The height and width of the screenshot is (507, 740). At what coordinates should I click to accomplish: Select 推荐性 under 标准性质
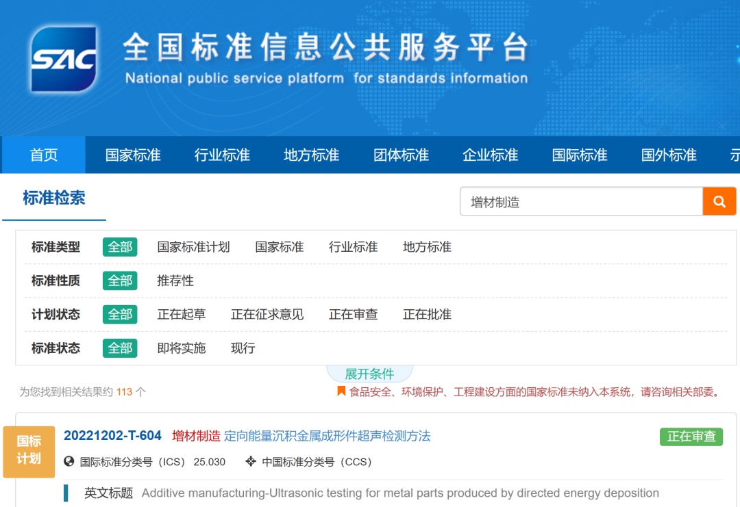tap(175, 281)
